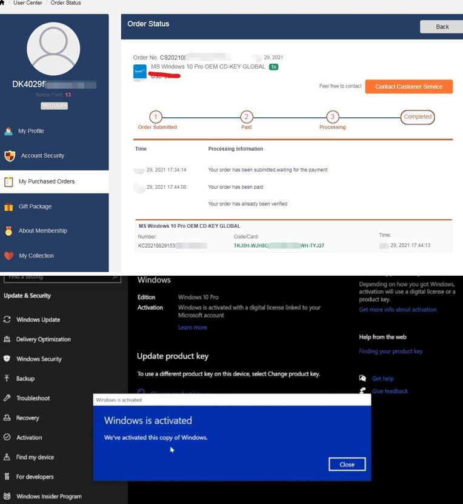Click the home icon in breadcrumb

coord(2,2)
